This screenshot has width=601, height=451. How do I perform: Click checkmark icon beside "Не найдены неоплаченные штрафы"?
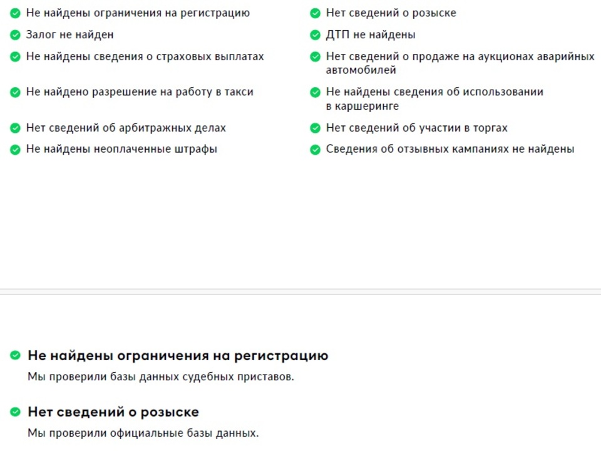tap(15, 150)
